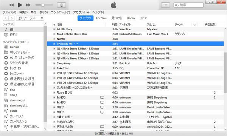The image size is (227, 136).
Task: Open the アカウント menu
Action: (x=81, y=12)
